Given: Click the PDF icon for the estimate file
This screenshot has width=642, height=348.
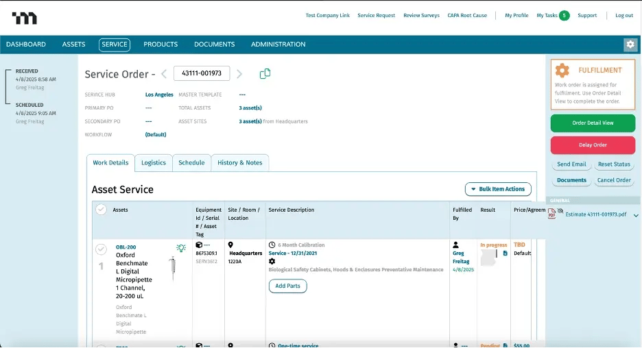Looking at the screenshot, I should pos(552,214).
